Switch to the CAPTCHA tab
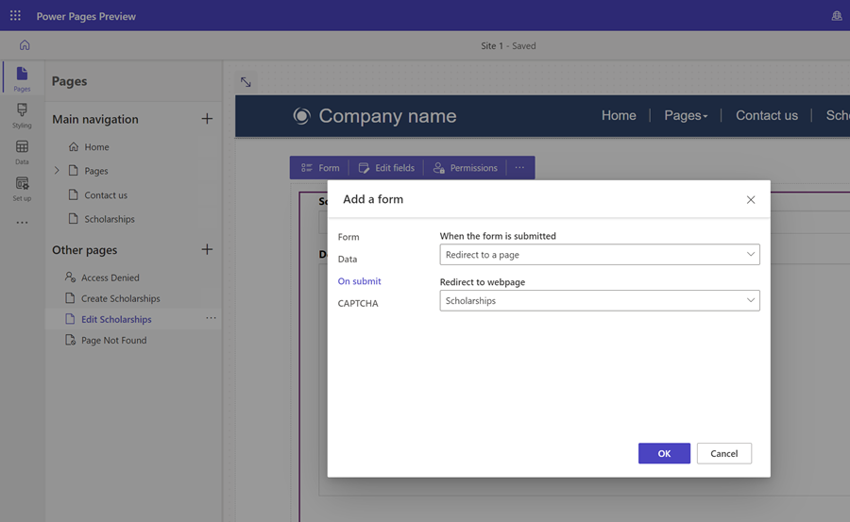Viewport: 850px width, 522px height. [358, 303]
